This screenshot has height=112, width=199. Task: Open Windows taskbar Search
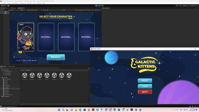click(x=63, y=110)
